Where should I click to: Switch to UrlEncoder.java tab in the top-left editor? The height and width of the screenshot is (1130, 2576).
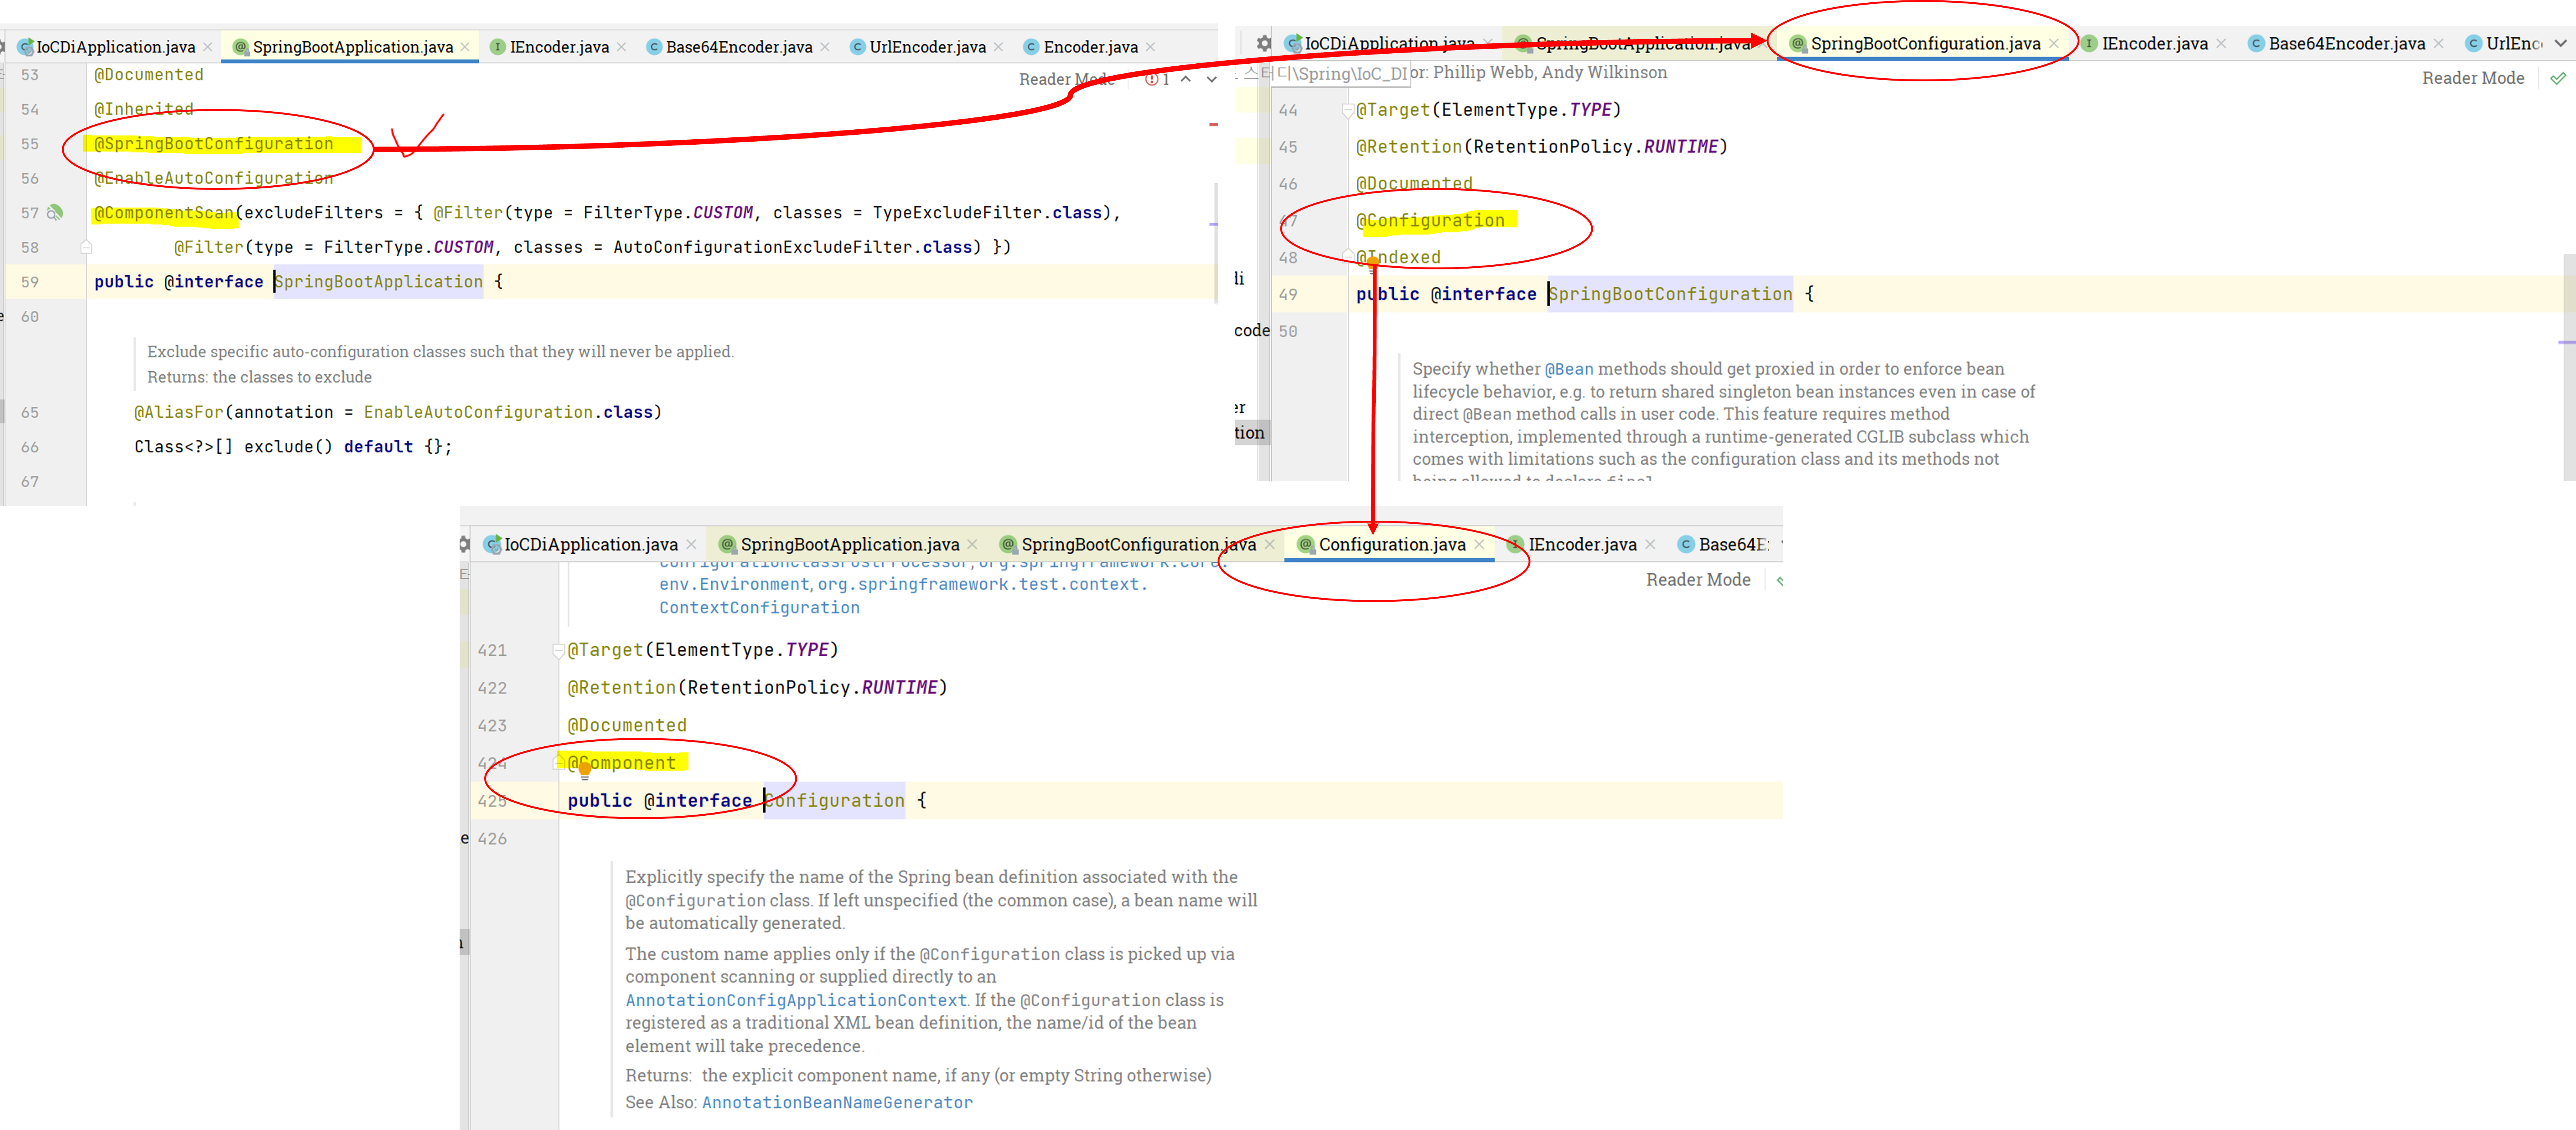tap(927, 47)
